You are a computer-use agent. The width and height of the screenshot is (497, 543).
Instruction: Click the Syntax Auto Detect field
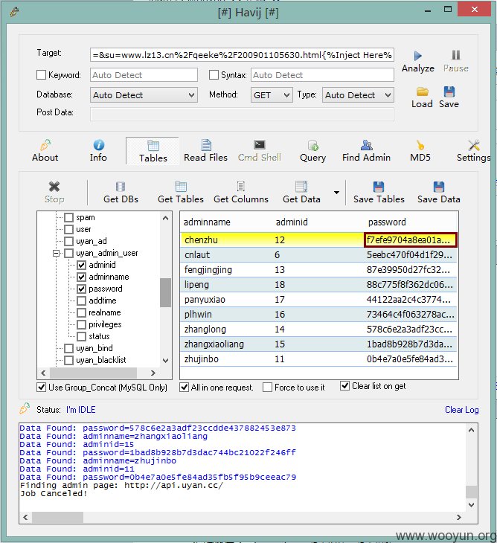point(322,75)
